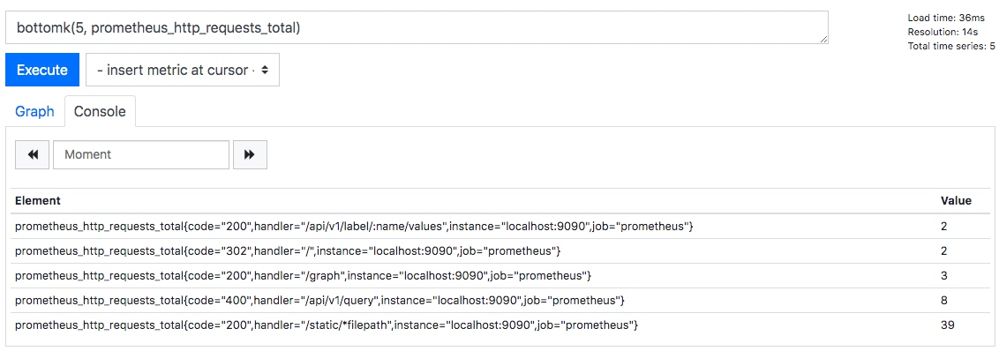
Task: Step evaluation time forward with fast-forward icon
Action: click(x=250, y=155)
